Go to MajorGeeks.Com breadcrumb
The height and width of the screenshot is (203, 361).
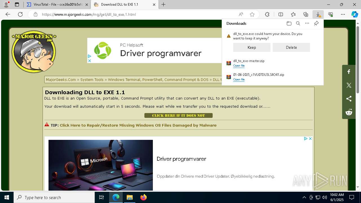coord(61,80)
